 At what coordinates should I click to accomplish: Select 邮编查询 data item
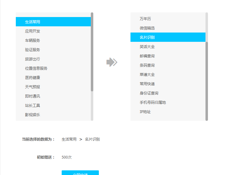point(147,56)
